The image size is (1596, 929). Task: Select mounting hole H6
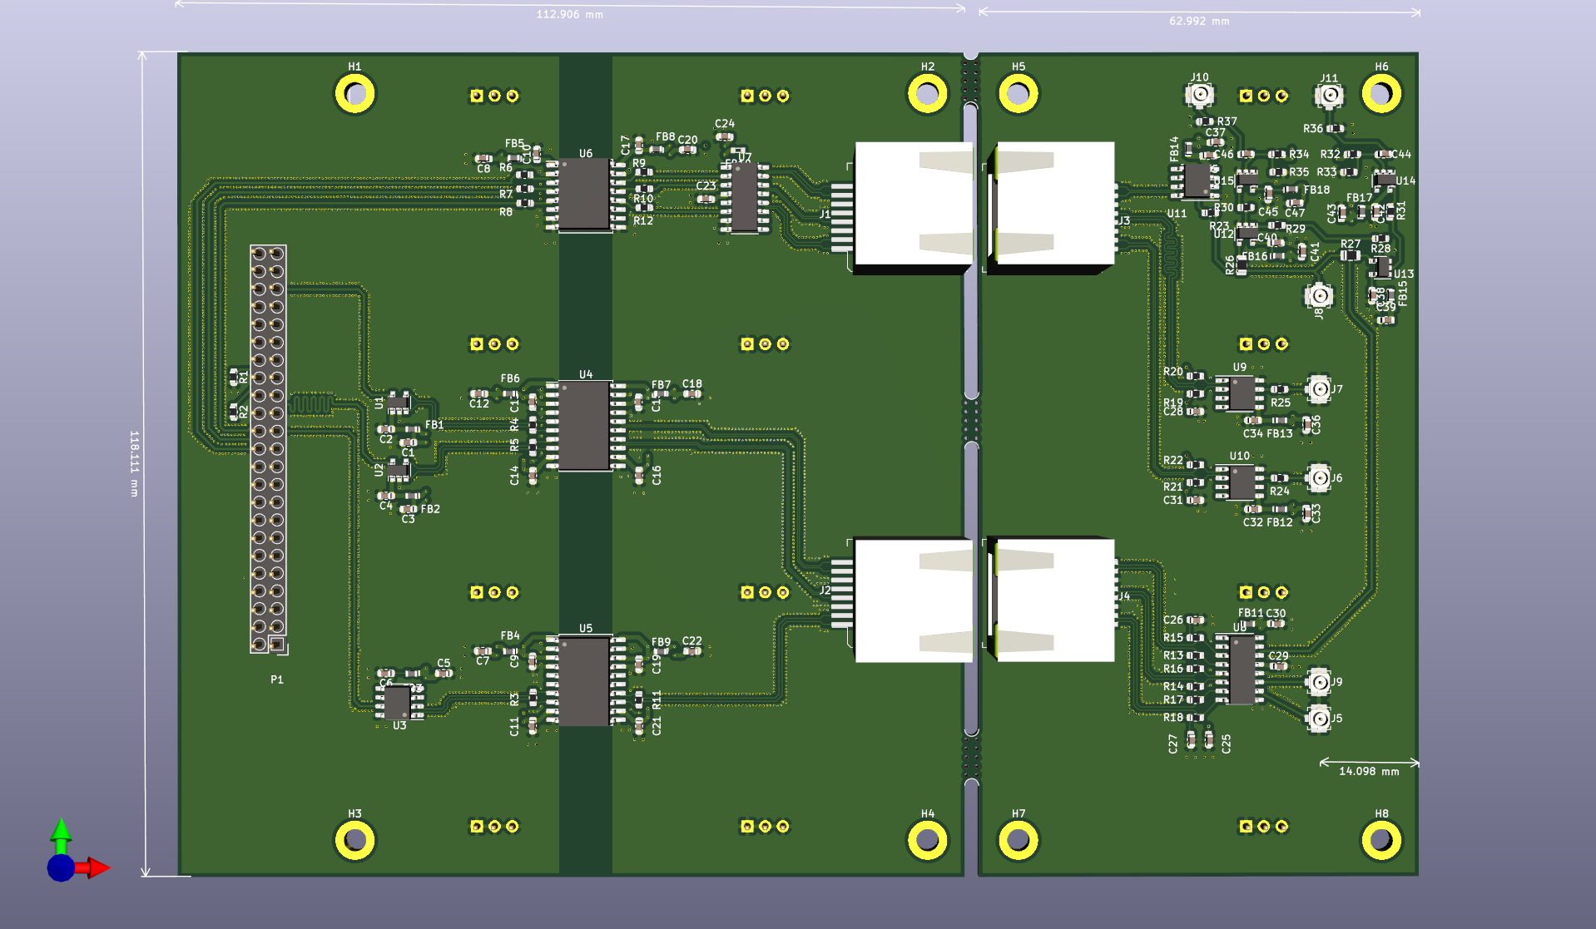click(x=1381, y=94)
